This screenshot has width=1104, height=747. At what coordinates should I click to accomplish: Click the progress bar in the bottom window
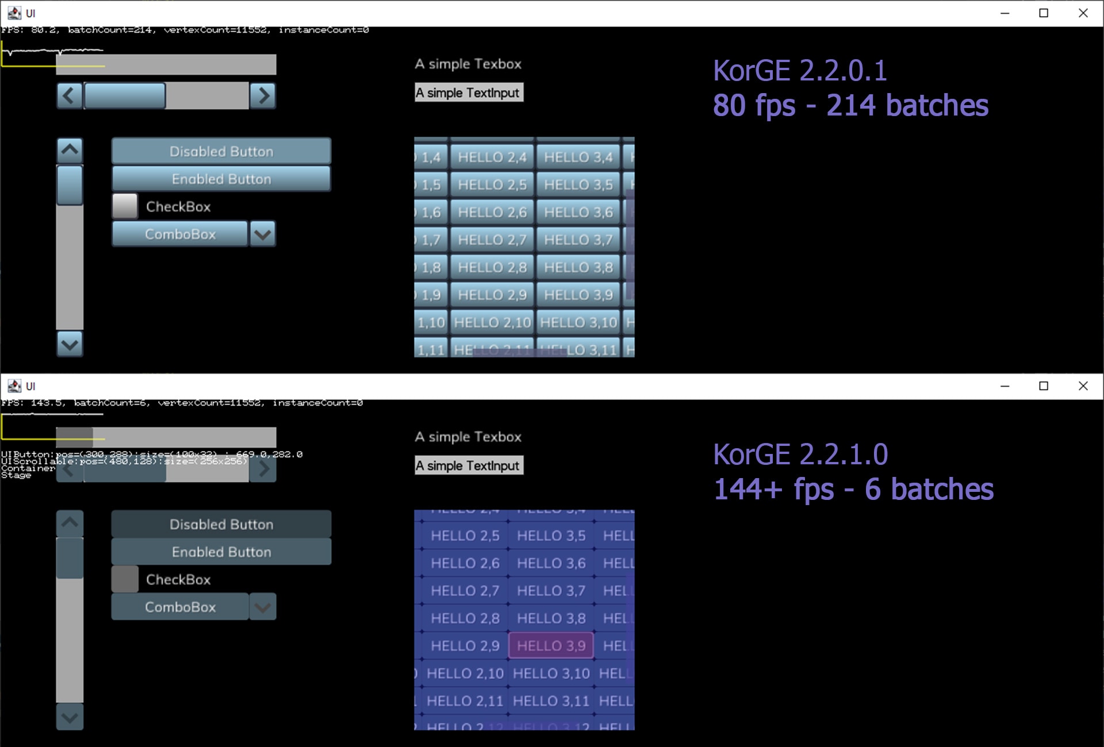click(166, 437)
